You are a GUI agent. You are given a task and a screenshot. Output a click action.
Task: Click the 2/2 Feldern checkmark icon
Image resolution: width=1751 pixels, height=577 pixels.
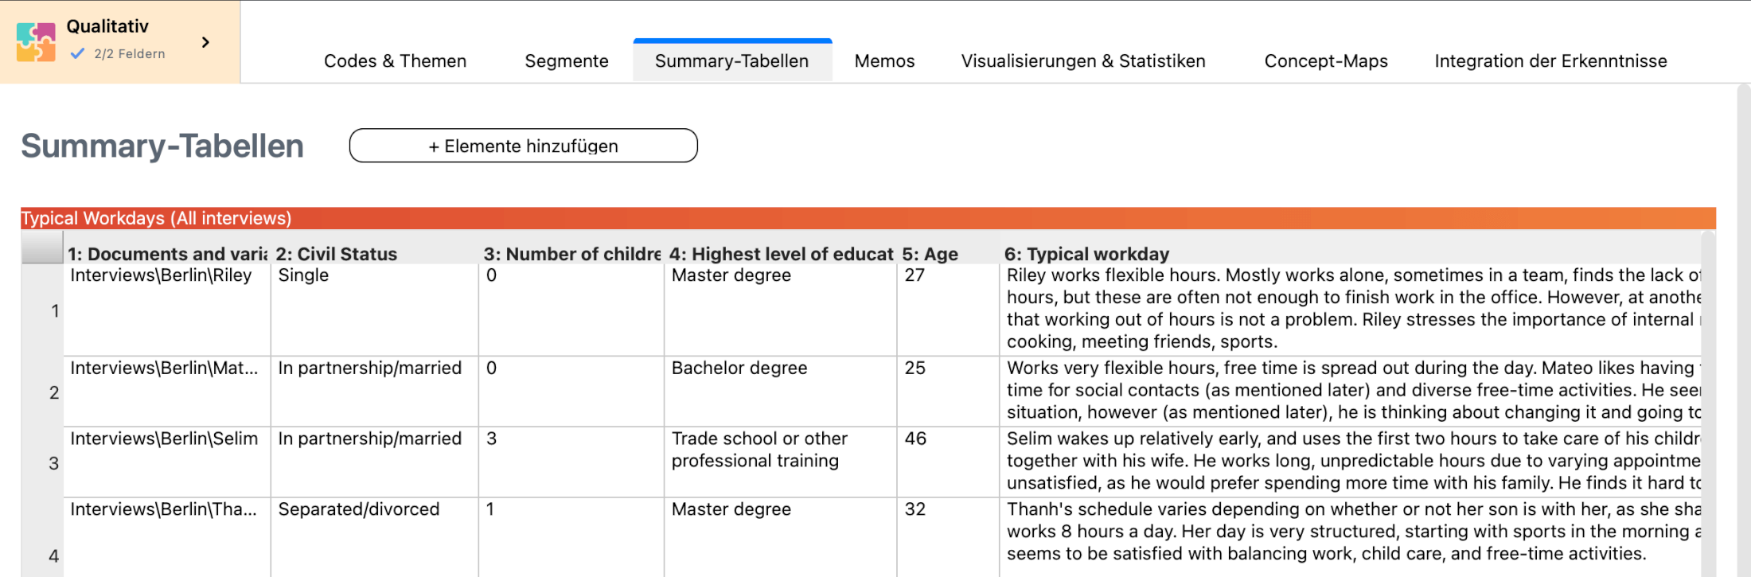(77, 54)
